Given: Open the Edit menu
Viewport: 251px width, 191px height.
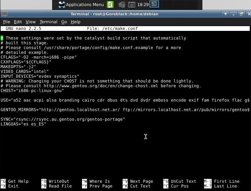Looking at the screenshot, I should tap(18, 22).
